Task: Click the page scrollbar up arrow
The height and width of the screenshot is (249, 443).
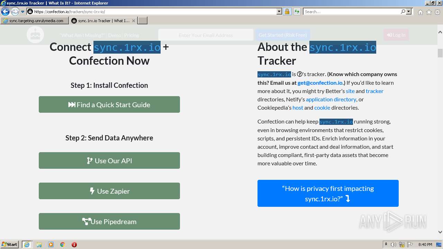Action: 440,32
